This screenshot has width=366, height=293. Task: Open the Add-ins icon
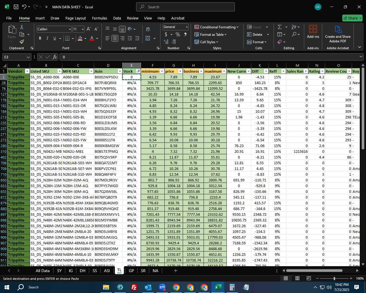tap(313, 31)
